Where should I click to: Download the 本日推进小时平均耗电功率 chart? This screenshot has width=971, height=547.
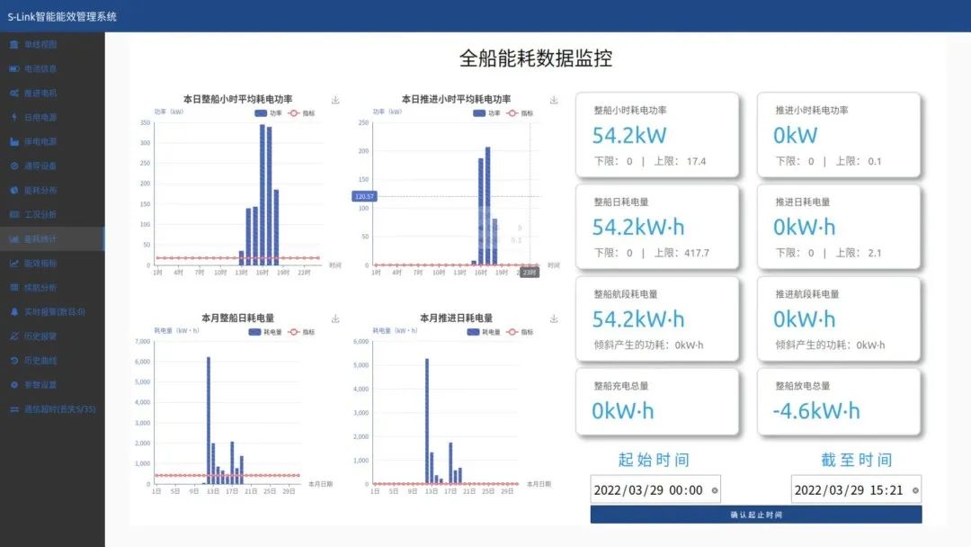pos(554,100)
